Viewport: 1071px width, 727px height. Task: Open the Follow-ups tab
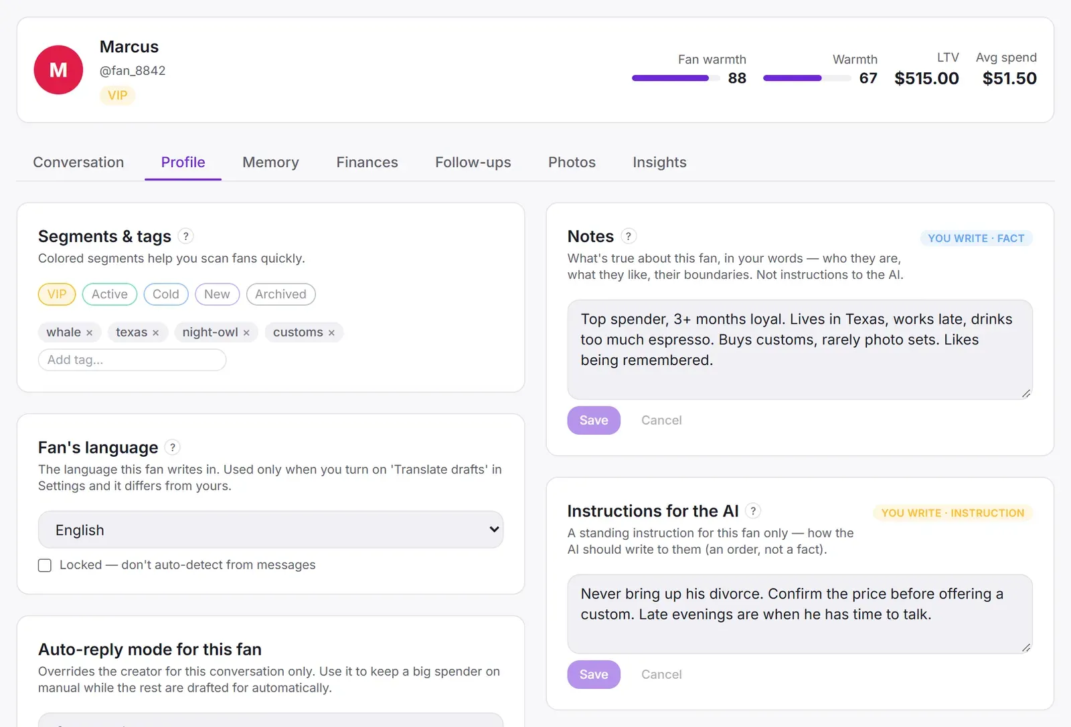pyautogui.click(x=473, y=163)
